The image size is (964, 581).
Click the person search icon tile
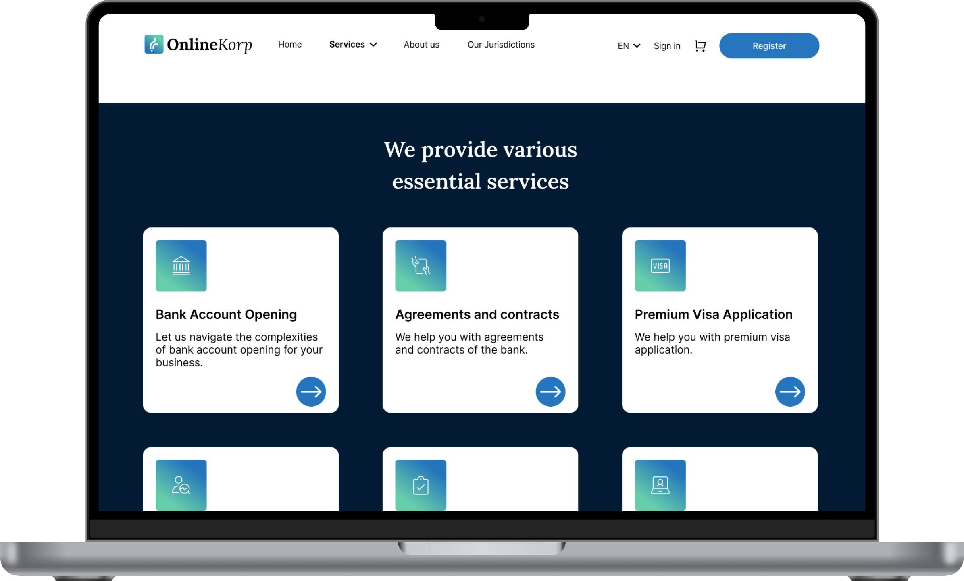(x=181, y=485)
